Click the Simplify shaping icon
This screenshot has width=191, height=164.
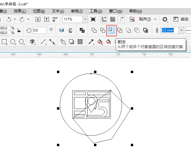tap(120, 30)
